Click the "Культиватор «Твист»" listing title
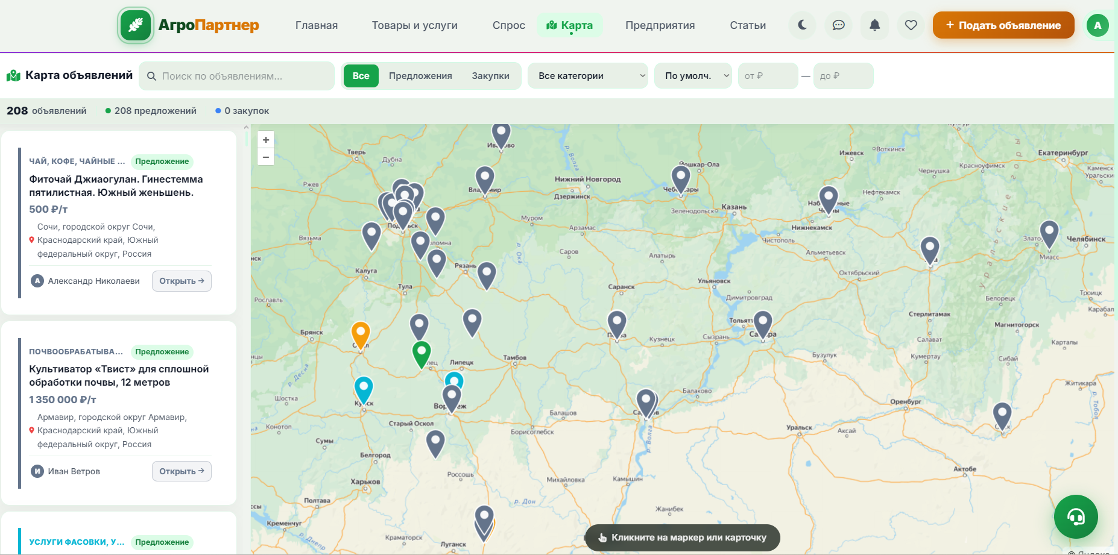The image size is (1118, 555). tap(119, 376)
